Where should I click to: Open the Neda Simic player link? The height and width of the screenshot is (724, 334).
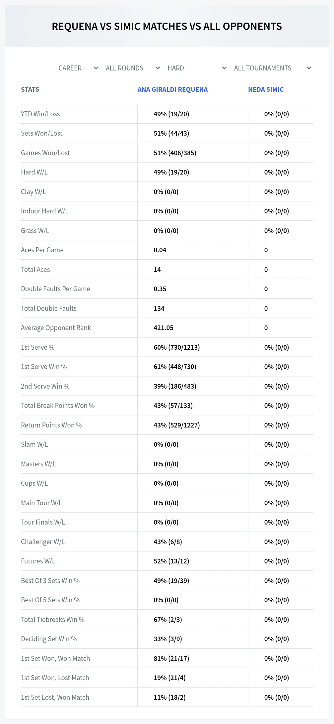(266, 89)
